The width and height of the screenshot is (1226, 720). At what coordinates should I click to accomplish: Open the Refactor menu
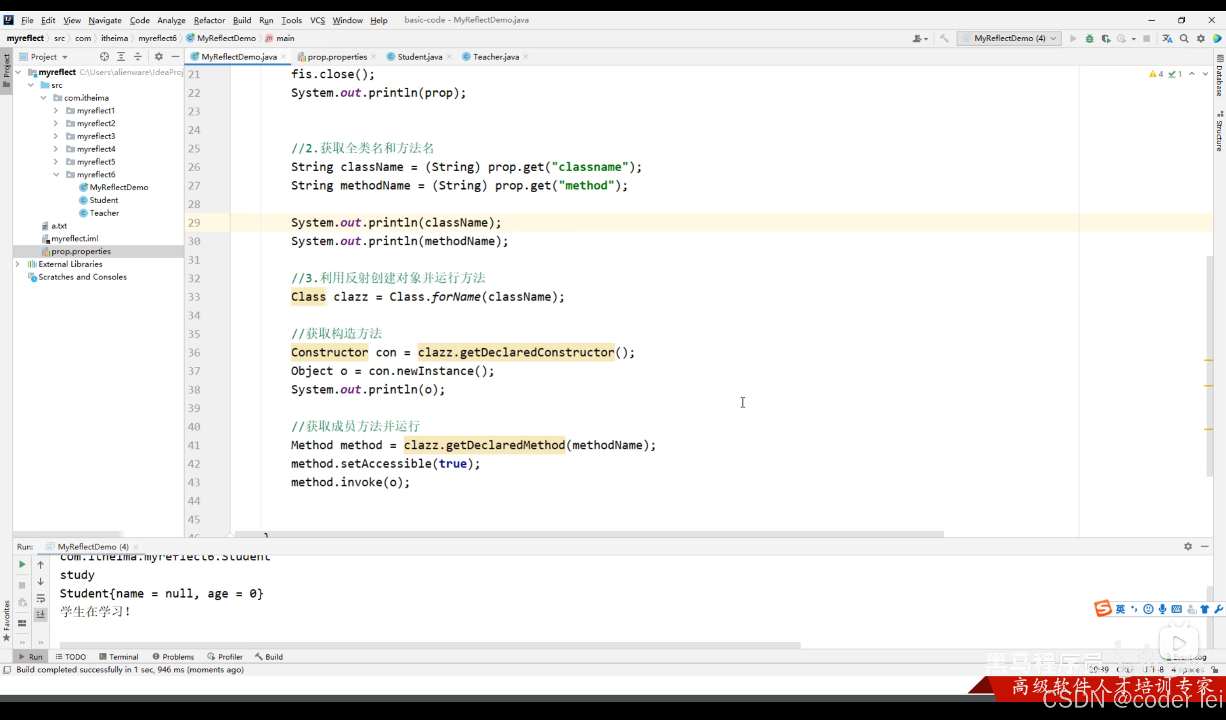coord(209,20)
